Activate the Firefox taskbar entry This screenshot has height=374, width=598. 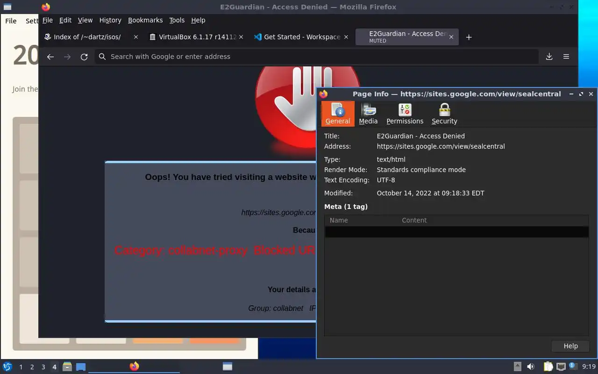point(134,367)
